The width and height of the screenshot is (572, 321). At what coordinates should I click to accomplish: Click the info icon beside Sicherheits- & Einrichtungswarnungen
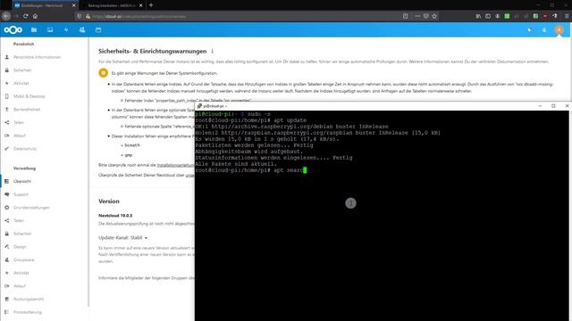tap(213, 51)
